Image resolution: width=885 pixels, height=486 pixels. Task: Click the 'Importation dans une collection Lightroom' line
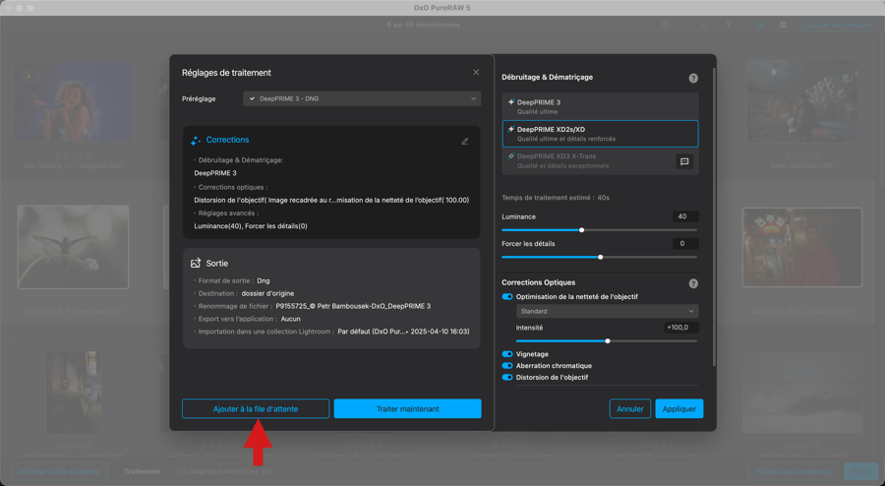[x=333, y=332]
